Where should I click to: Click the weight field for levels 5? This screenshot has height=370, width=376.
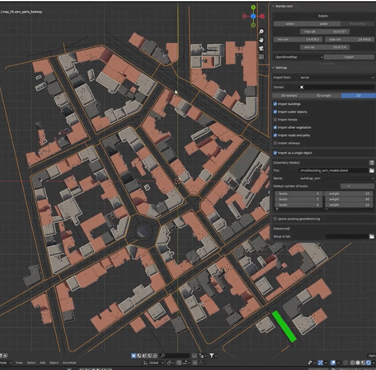tap(349, 199)
